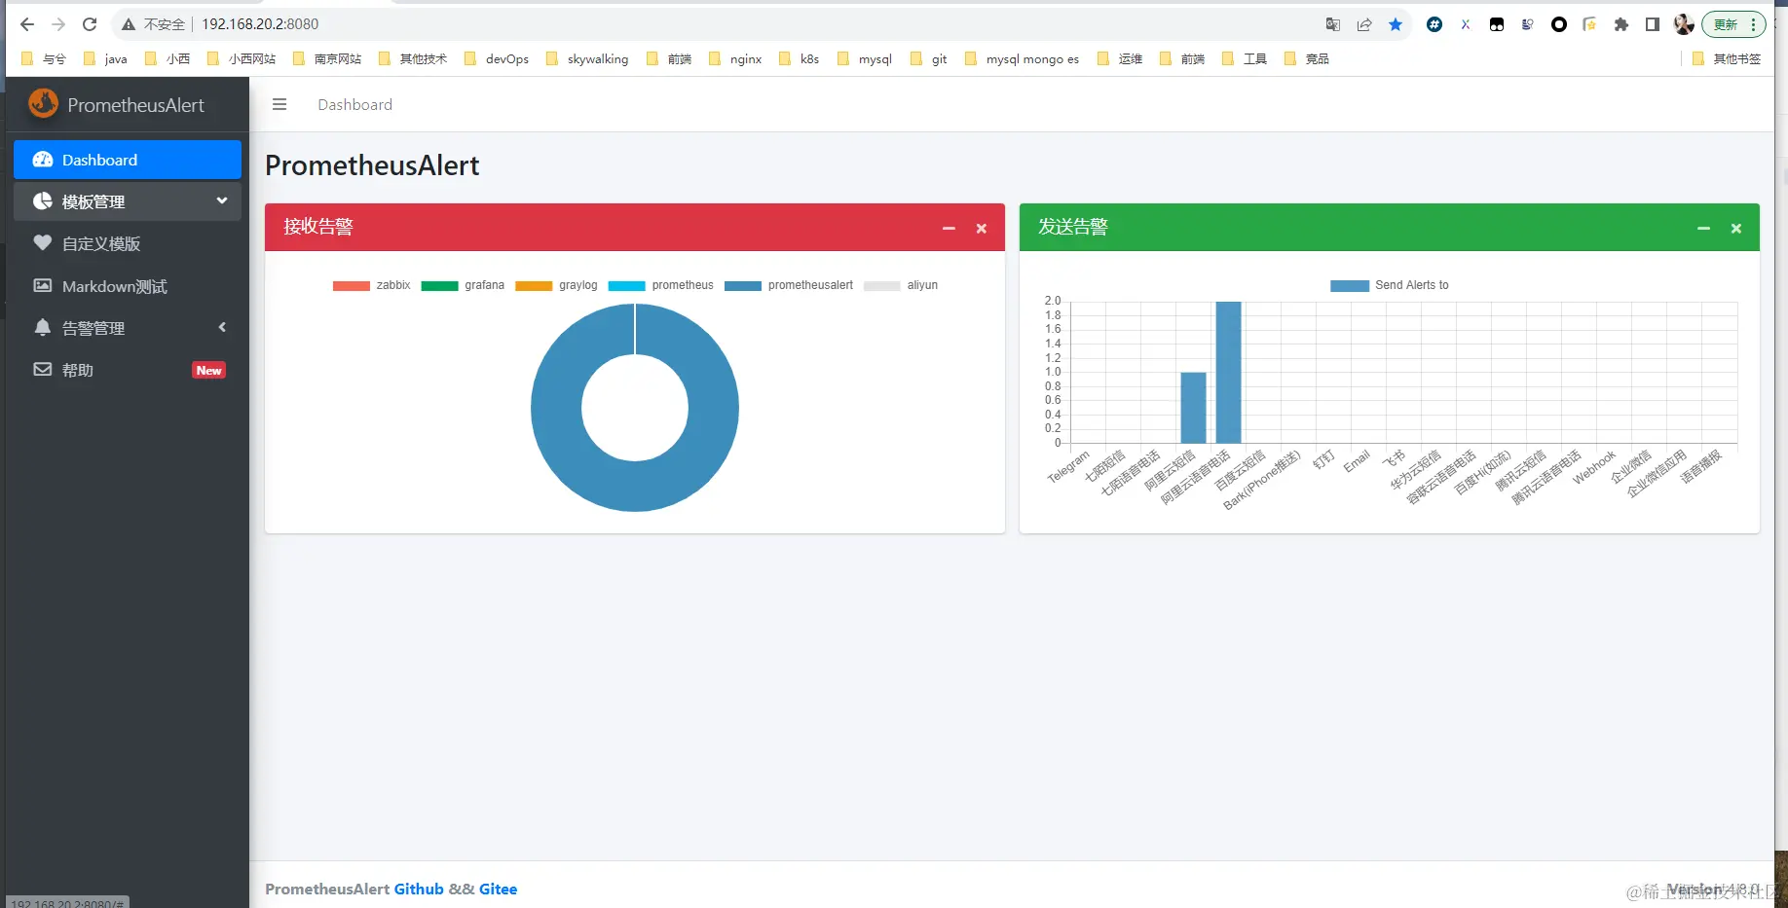This screenshot has height=908, width=1788.
Task: Toggle Send Alerts to legend swatch
Action: [x=1350, y=285]
